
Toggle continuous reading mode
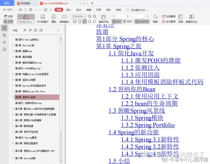click(x=142, y=22)
